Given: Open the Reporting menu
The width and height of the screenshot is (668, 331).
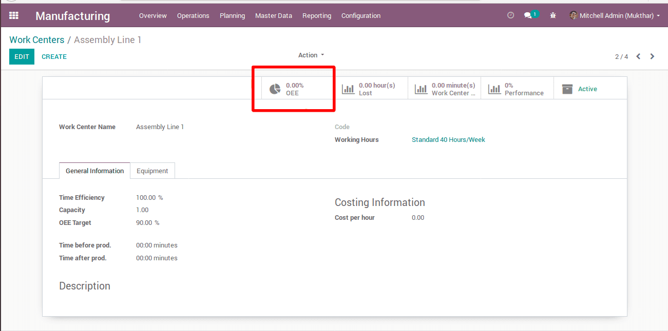Looking at the screenshot, I should (x=317, y=15).
